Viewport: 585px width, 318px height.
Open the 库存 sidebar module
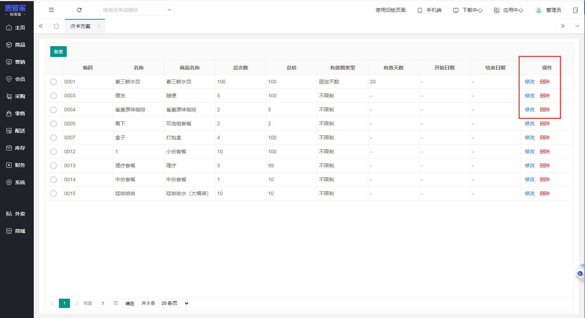17,148
